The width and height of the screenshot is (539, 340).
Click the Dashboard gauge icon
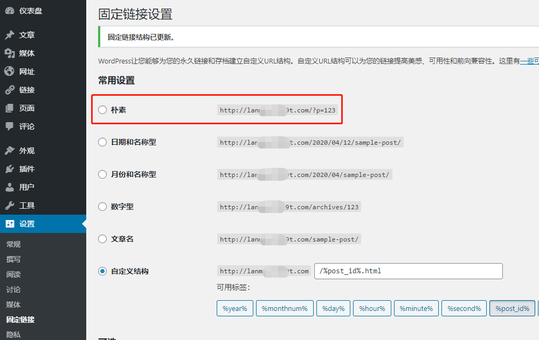10,11
